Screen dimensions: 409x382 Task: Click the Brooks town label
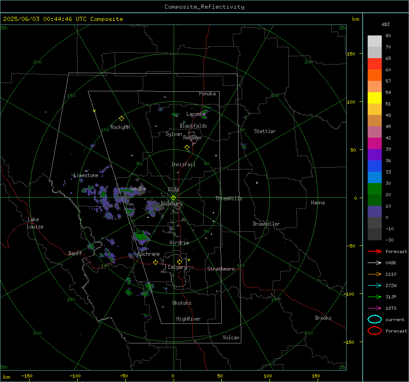[x=323, y=318]
